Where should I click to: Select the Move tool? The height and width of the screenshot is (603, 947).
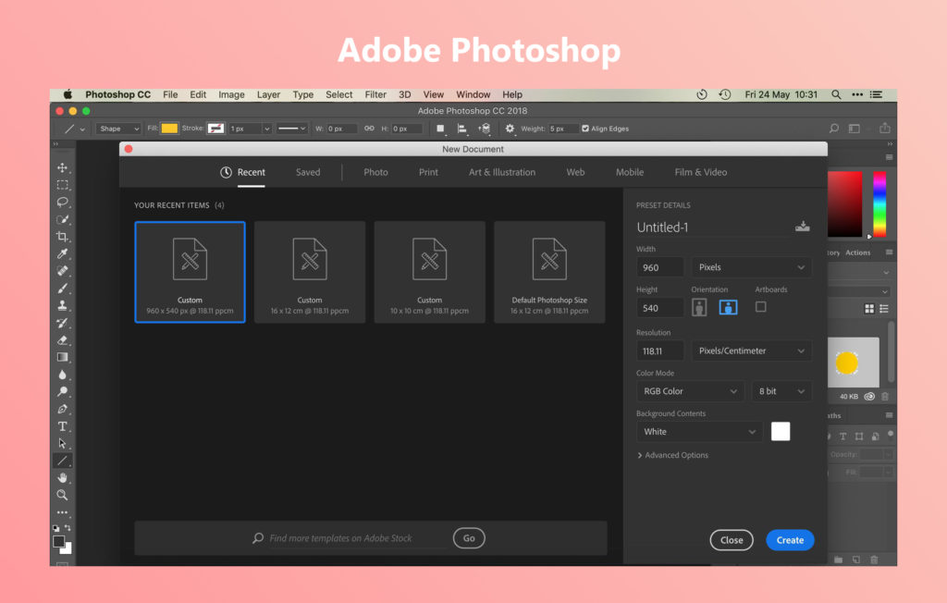62,167
